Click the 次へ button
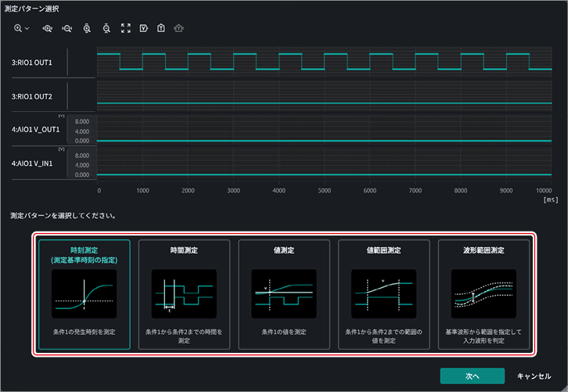 tap(473, 376)
